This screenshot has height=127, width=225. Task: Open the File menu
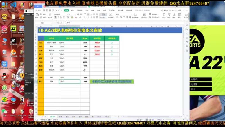[39, 10]
